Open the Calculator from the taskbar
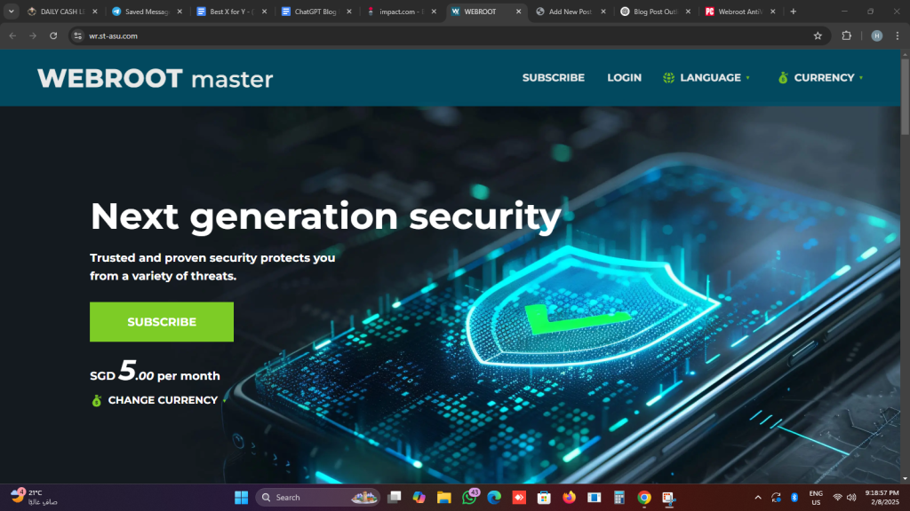Viewport: 910px width, 511px height. 619,497
